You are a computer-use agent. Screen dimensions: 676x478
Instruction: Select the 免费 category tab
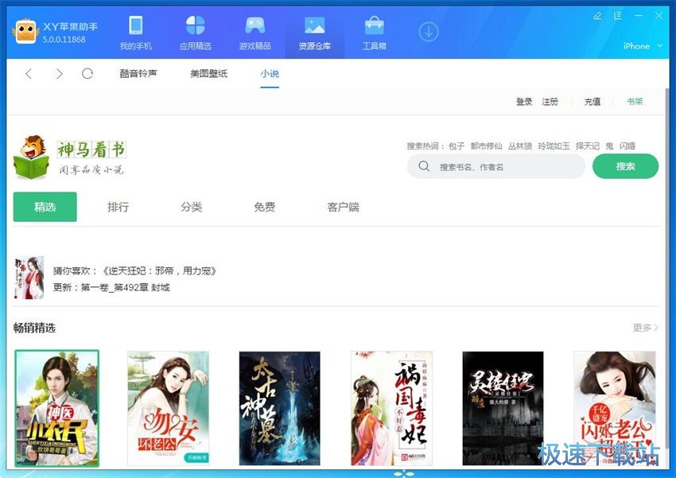265,207
